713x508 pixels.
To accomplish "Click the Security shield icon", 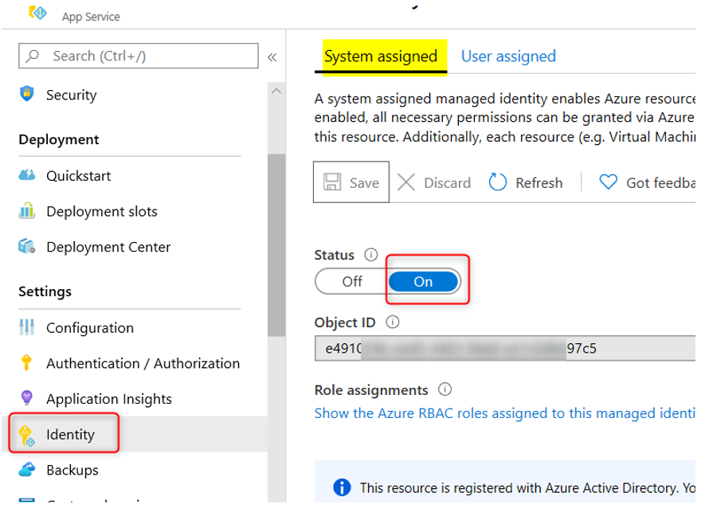I will click(x=27, y=94).
